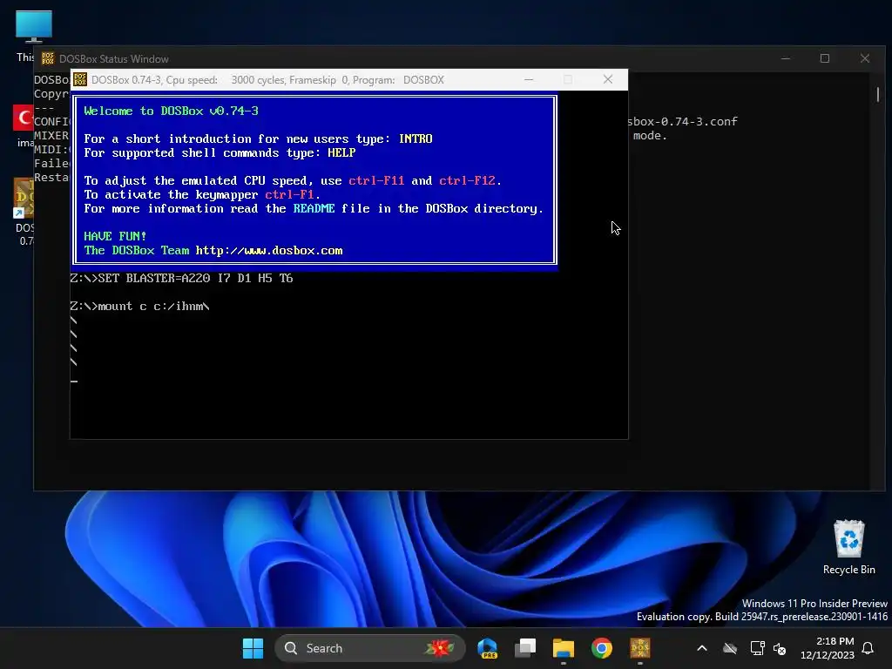
Task: Click the README highlighted word
Action: 314,209
